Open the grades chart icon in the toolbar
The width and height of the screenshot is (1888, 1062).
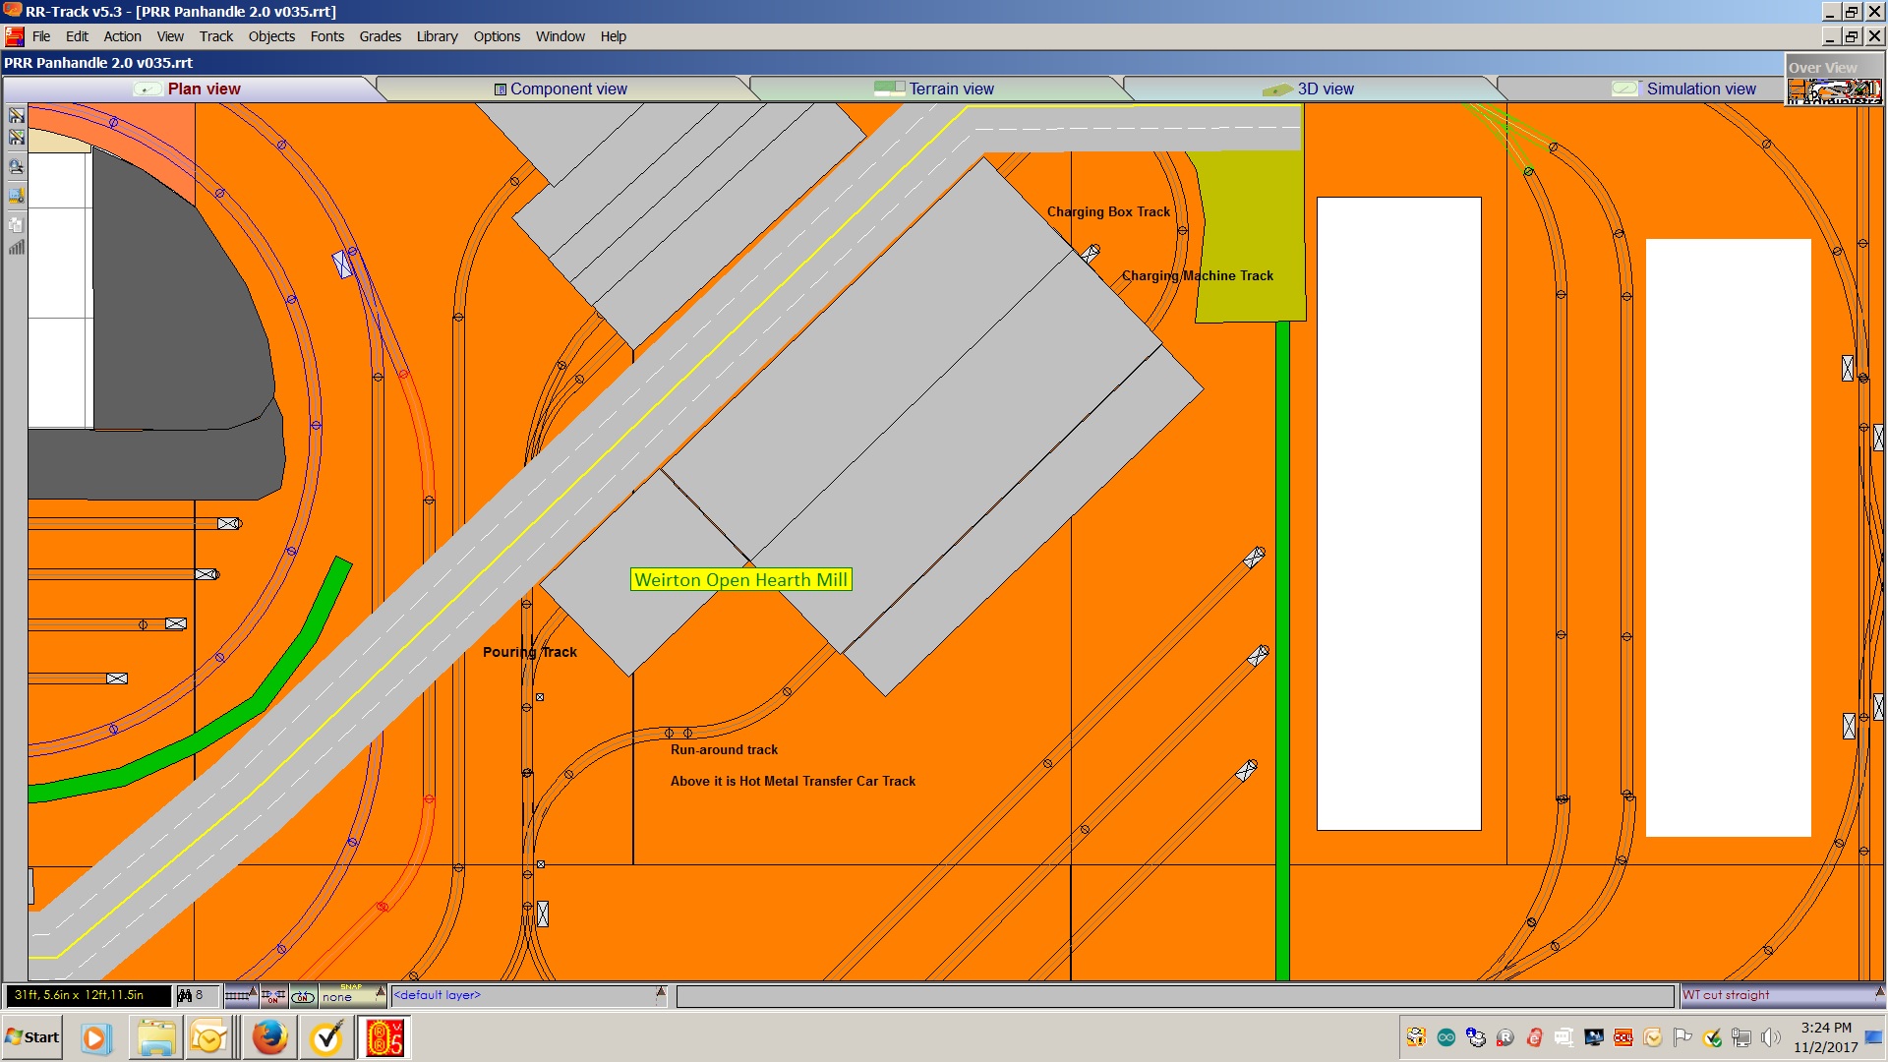[x=17, y=248]
